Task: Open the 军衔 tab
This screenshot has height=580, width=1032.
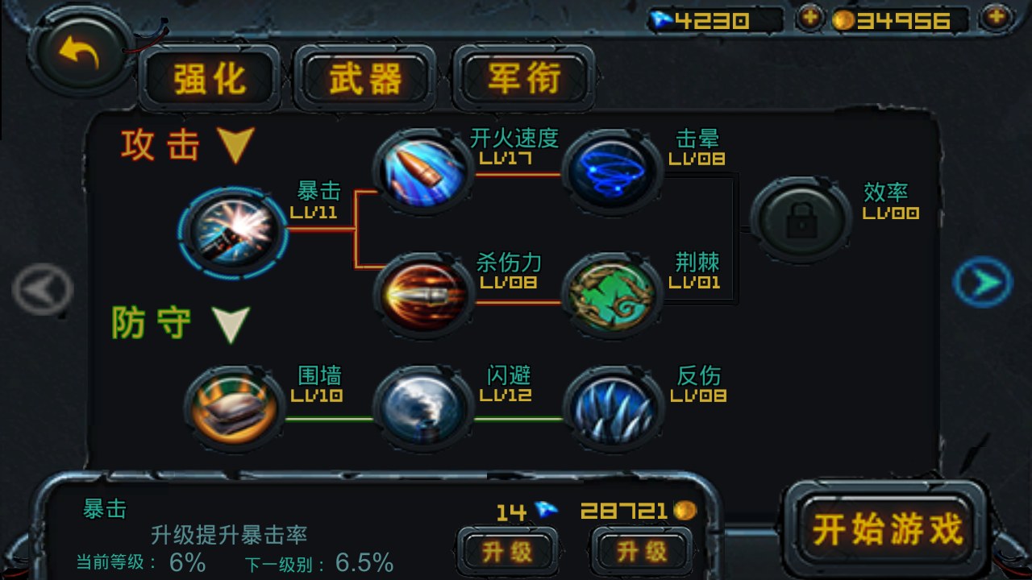Action: (524, 78)
